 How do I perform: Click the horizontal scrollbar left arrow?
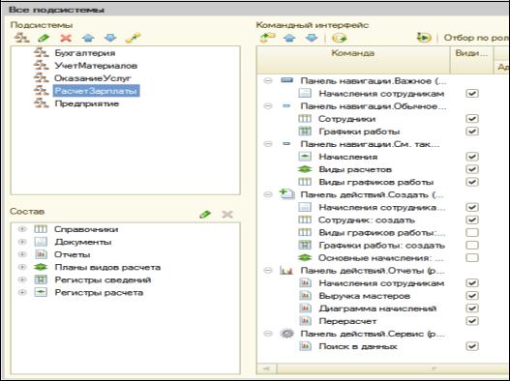267,368
